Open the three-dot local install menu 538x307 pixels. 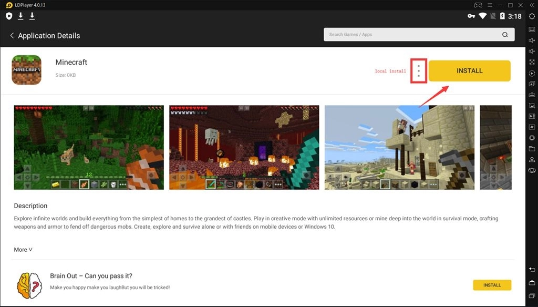418,70
